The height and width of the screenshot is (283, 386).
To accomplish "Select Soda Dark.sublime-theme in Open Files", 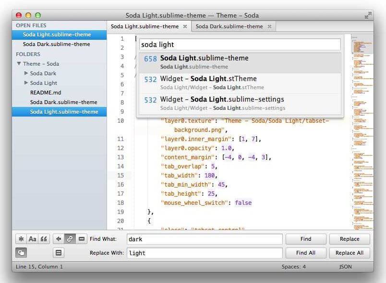I will click(60, 44).
